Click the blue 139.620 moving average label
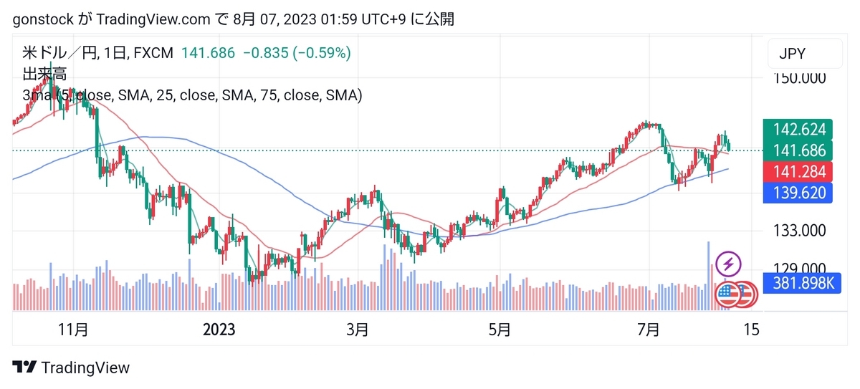This screenshot has height=389, width=860. click(798, 193)
